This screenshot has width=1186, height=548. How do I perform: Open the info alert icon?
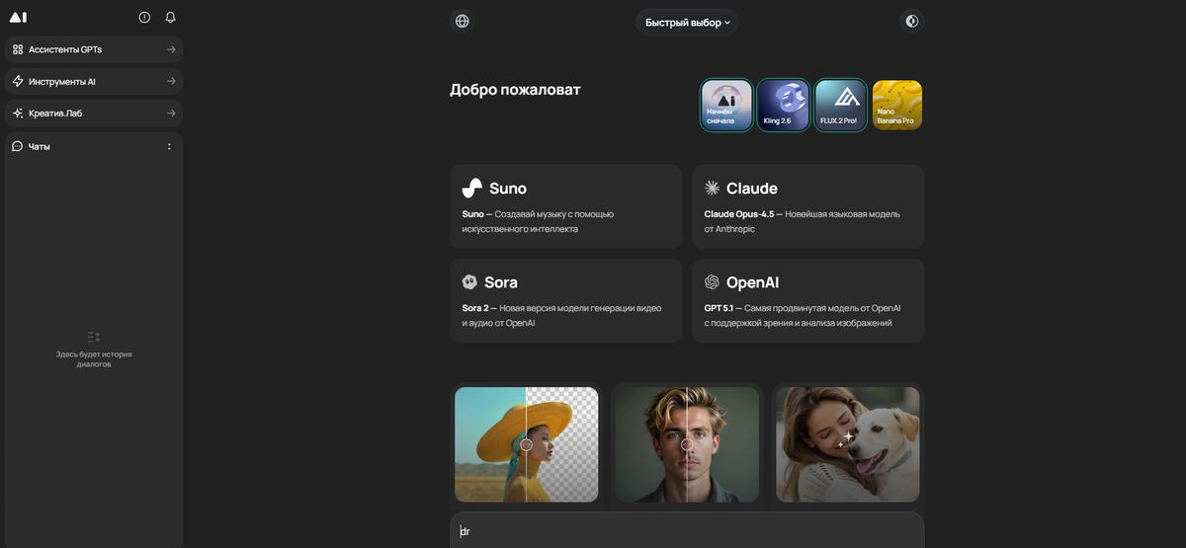[144, 17]
